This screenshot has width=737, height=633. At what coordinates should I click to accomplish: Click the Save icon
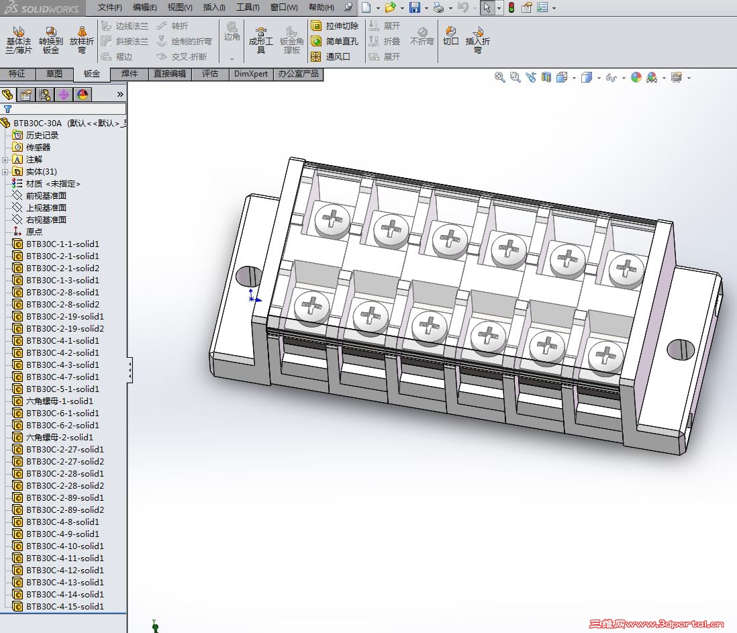pyautogui.click(x=415, y=7)
